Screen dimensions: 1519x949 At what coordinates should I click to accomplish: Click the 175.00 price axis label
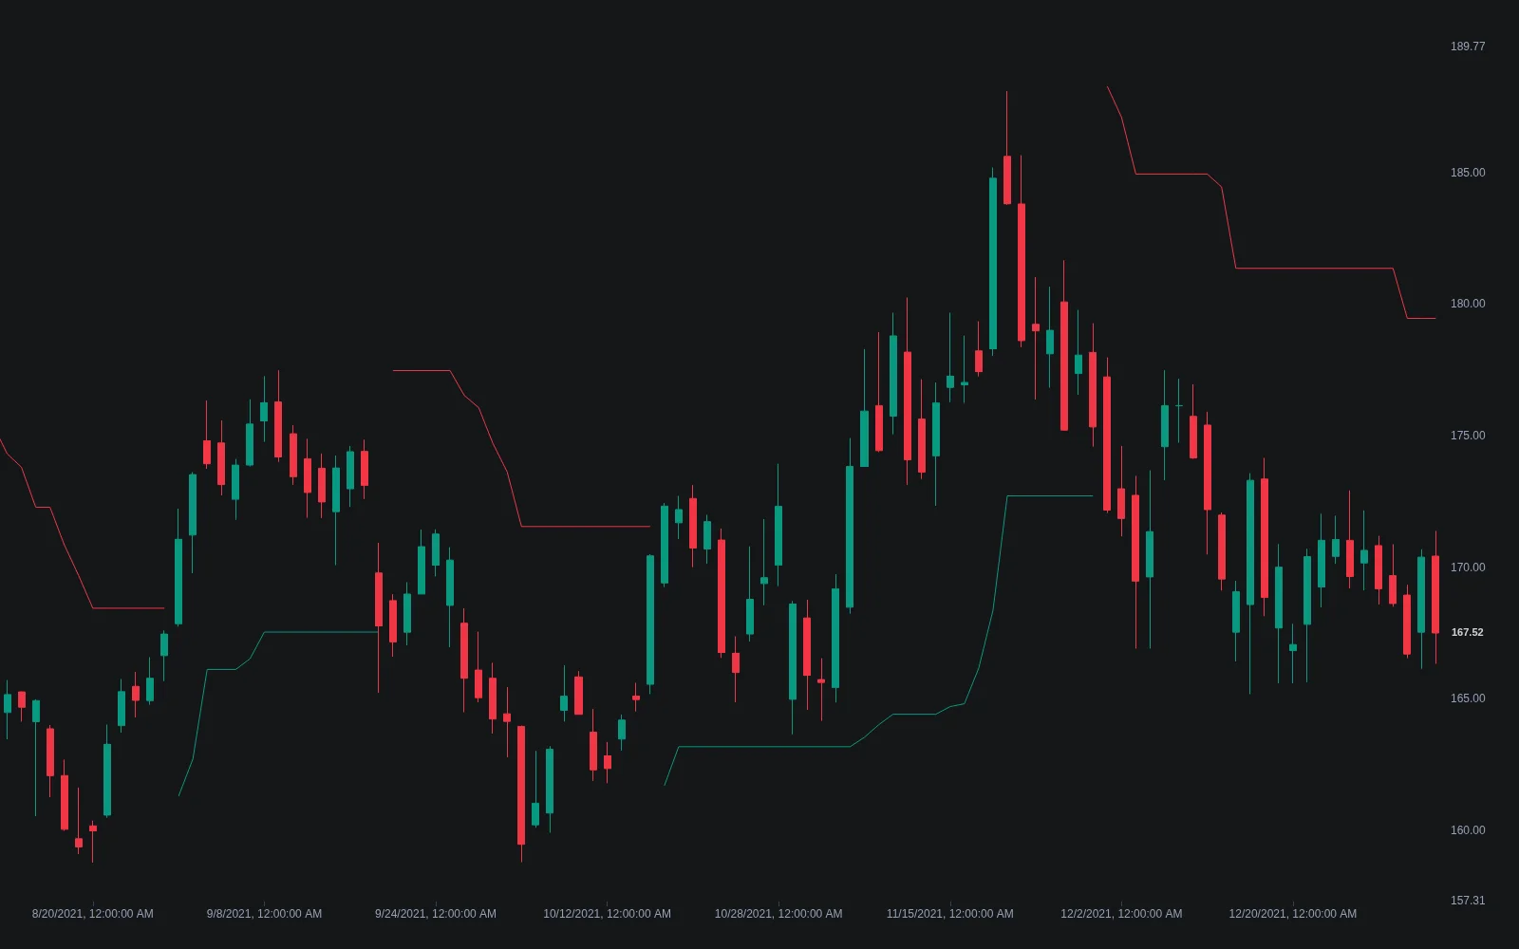[x=1468, y=436]
